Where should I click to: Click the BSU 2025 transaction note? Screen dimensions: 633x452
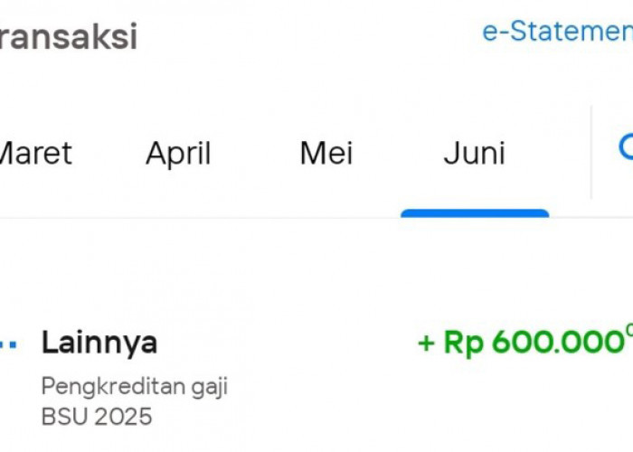tap(96, 417)
